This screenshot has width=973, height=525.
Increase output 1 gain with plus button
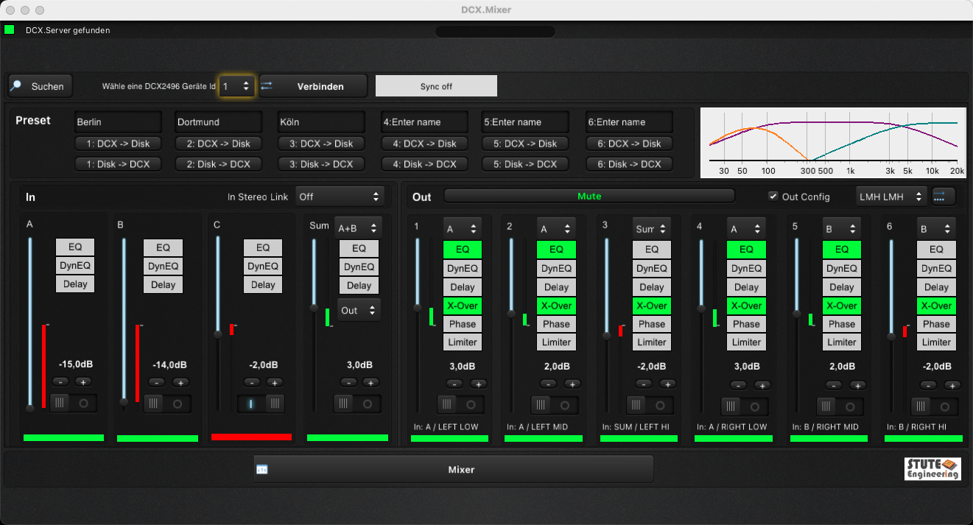pos(478,384)
